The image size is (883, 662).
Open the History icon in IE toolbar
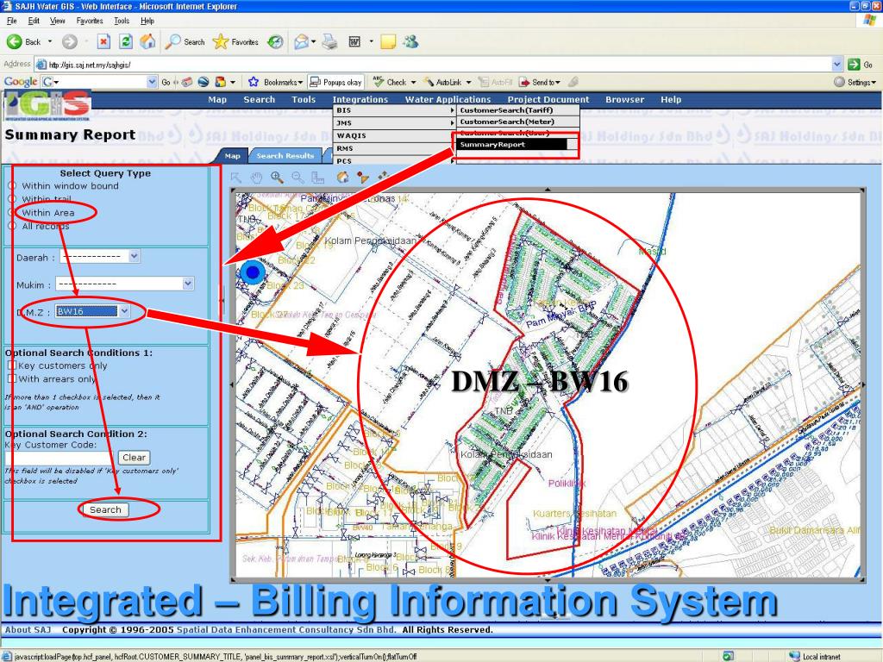[275, 41]
